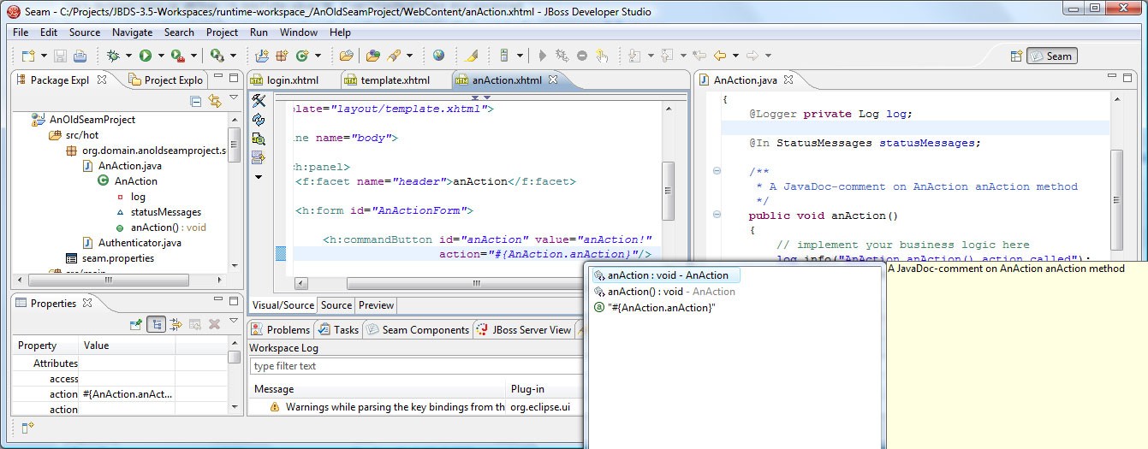Image resolution: width=1148 pixels, height=449 pixels.
Task: Switch to the template.xhtml editor tab
Action: click(394, 80)
